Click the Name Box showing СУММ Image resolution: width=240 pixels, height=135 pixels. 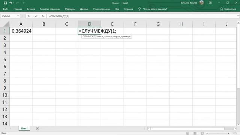(9, 16)
